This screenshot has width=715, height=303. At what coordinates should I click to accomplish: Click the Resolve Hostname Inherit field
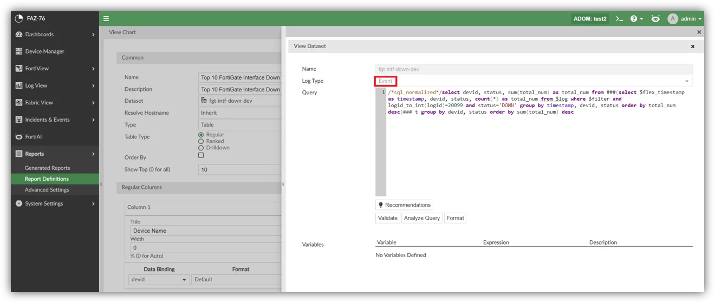coord(240,113)
